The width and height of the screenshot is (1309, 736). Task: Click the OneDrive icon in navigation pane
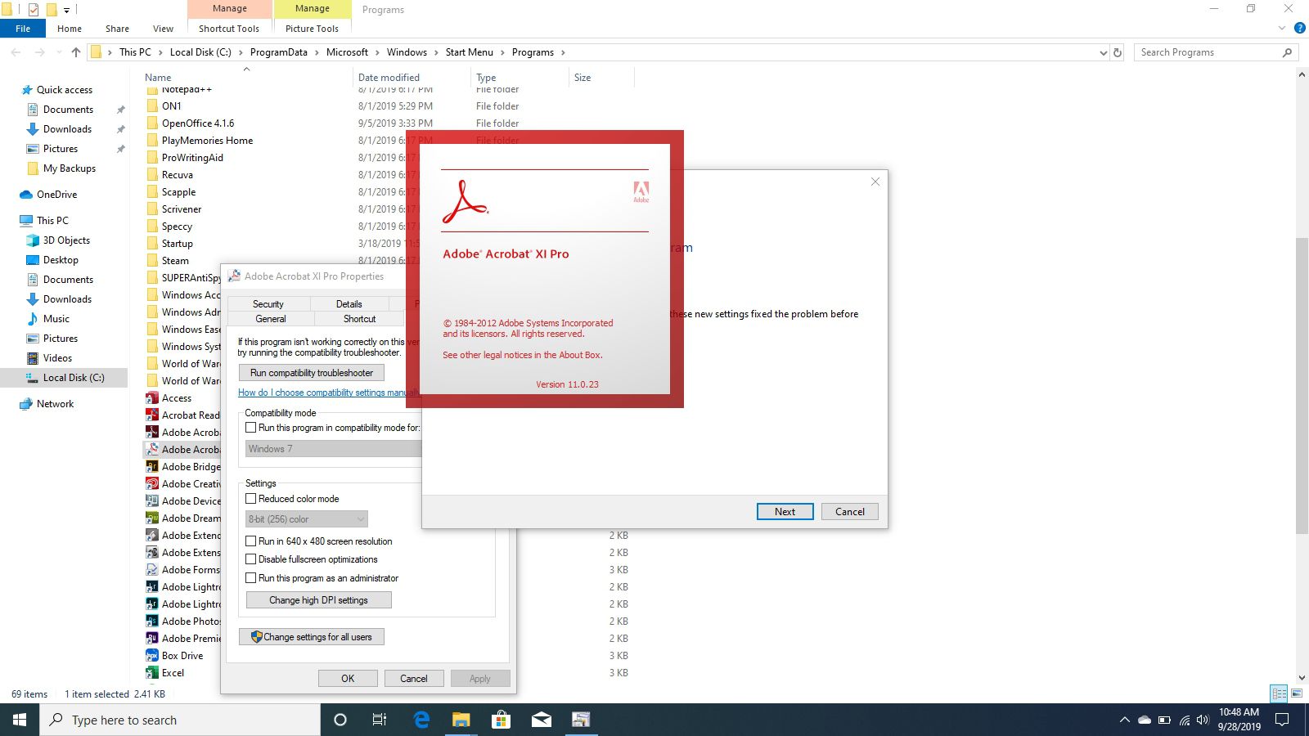[x=26, y=195]
